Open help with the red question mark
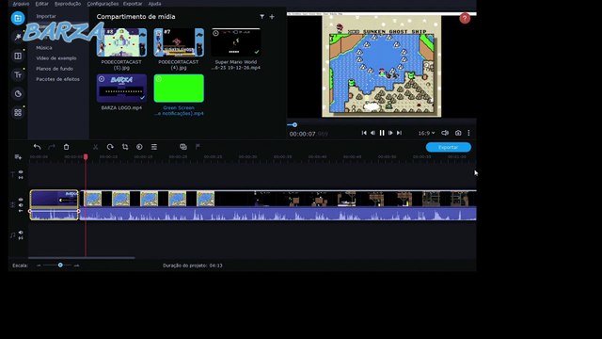602x339 pixels. pyautogui.click(x=465, y=19)
